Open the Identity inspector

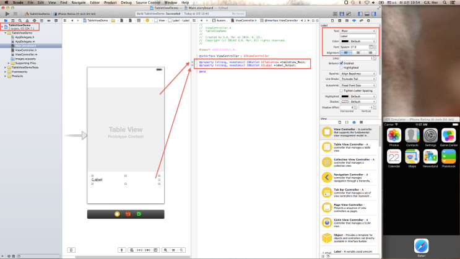pyautogui.click(x=347, y=20)
